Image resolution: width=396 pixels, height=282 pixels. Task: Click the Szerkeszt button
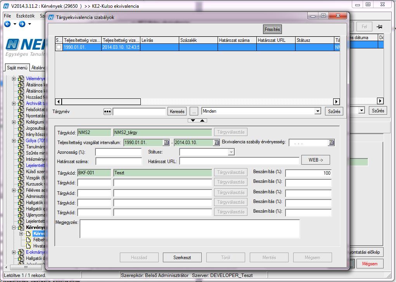click(x=182, y=258)
